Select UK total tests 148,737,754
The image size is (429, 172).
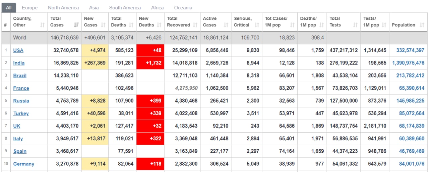(x=344, y=126)
